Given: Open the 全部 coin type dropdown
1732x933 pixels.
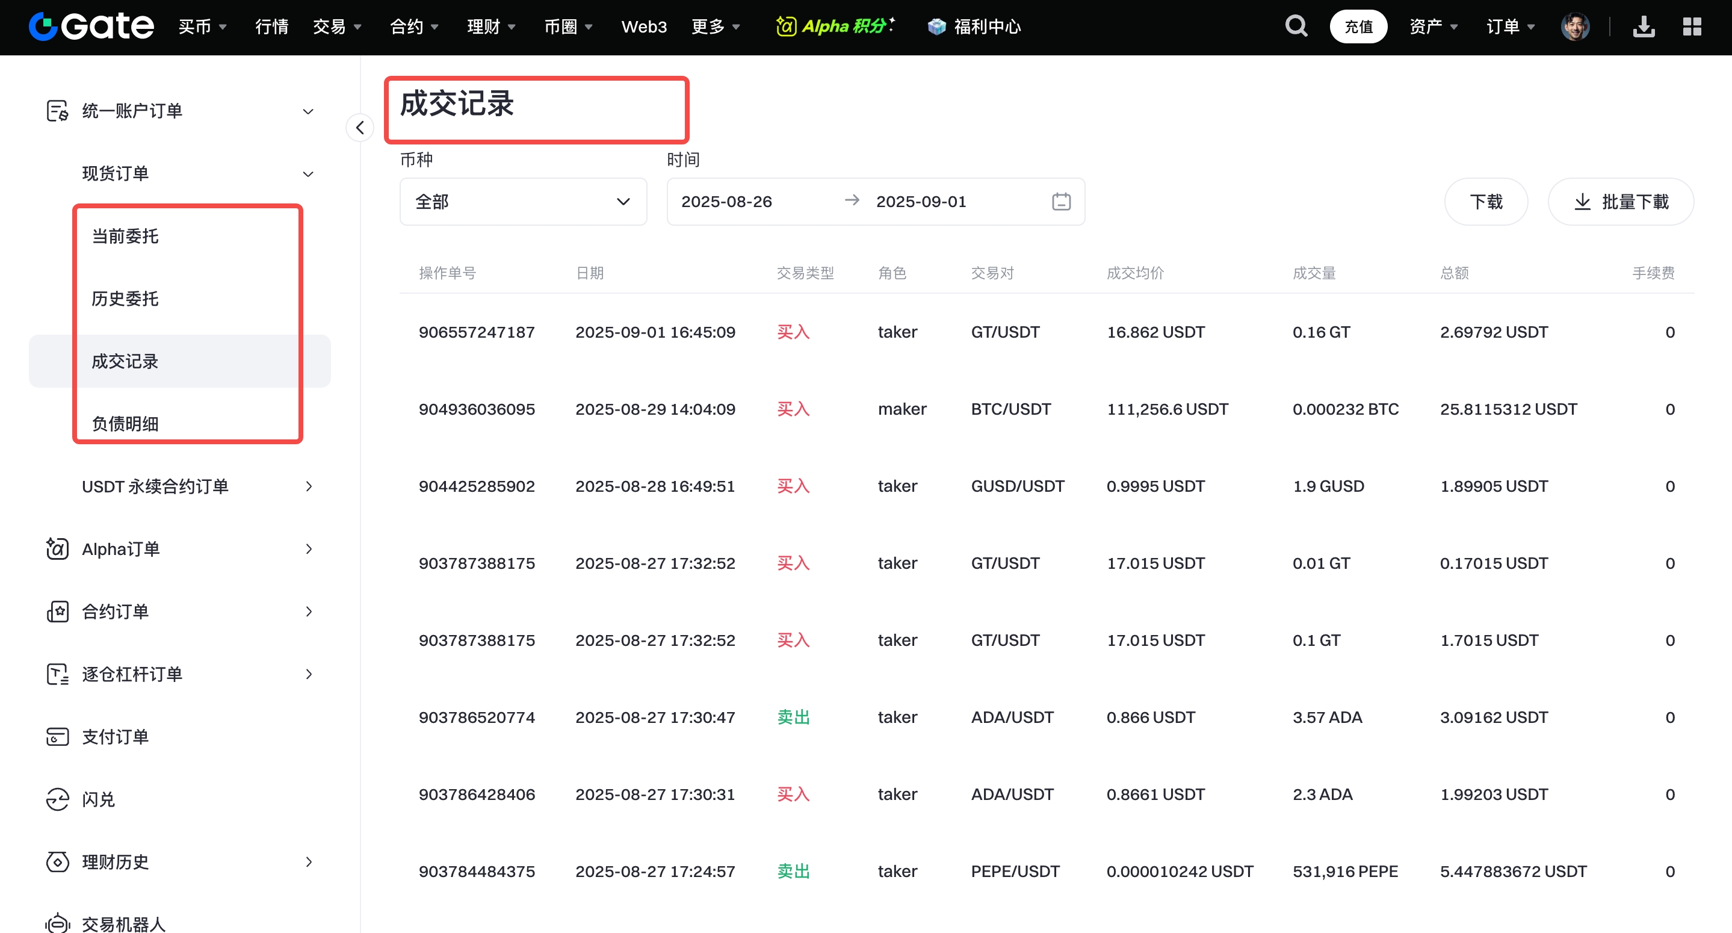Looking at the screenshot, I should click(x=522, y=201).
